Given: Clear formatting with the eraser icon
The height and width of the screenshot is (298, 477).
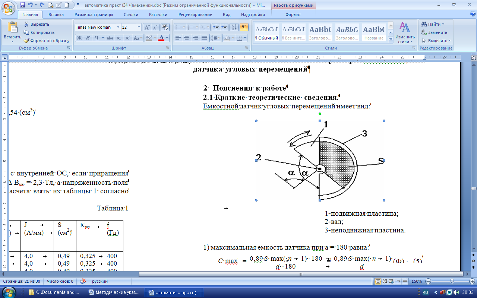Looking at the screenshot, I should 166,27.
